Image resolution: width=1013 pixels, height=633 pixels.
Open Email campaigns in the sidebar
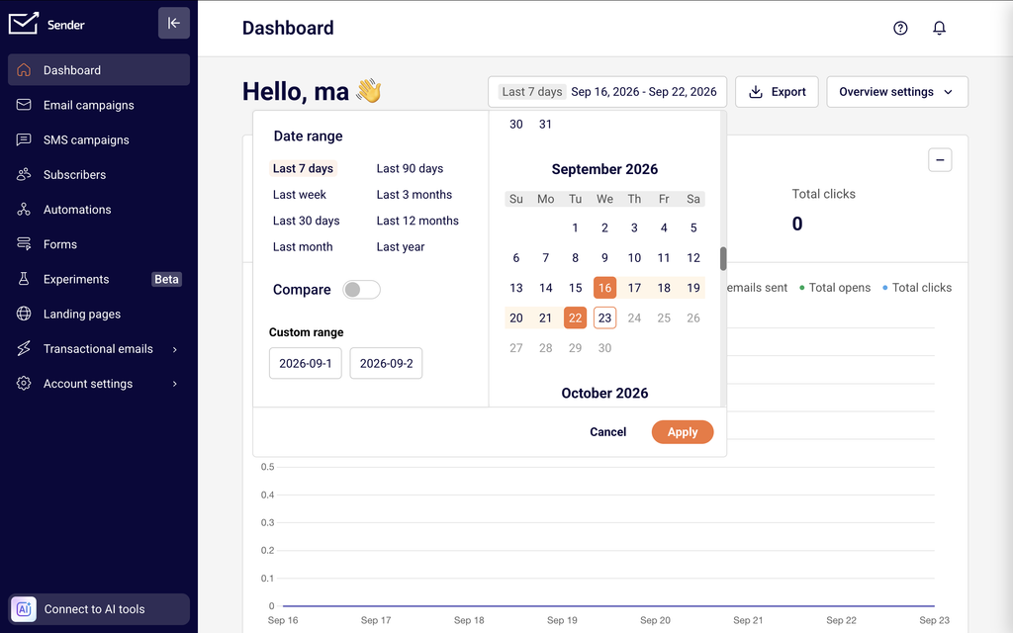click(x=99, y=105)
